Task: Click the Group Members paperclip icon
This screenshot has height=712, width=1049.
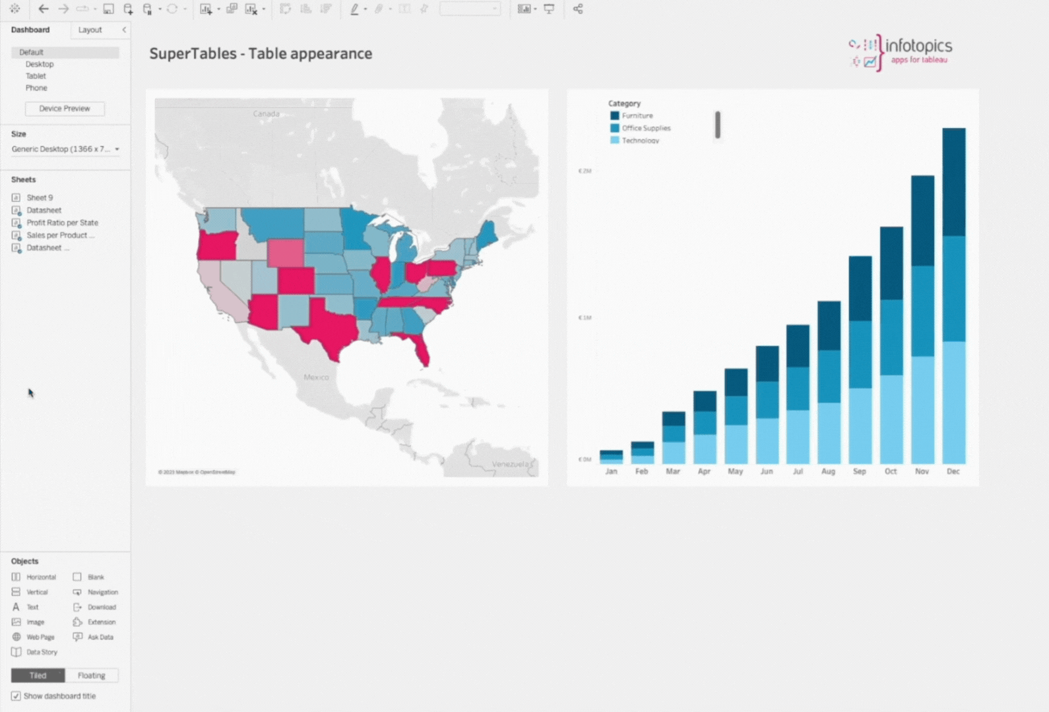Action: click(x=379, y=9)
